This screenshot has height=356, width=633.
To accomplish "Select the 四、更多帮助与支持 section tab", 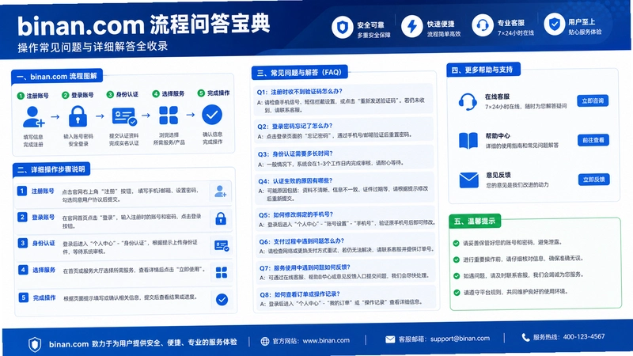I will 483,70.
